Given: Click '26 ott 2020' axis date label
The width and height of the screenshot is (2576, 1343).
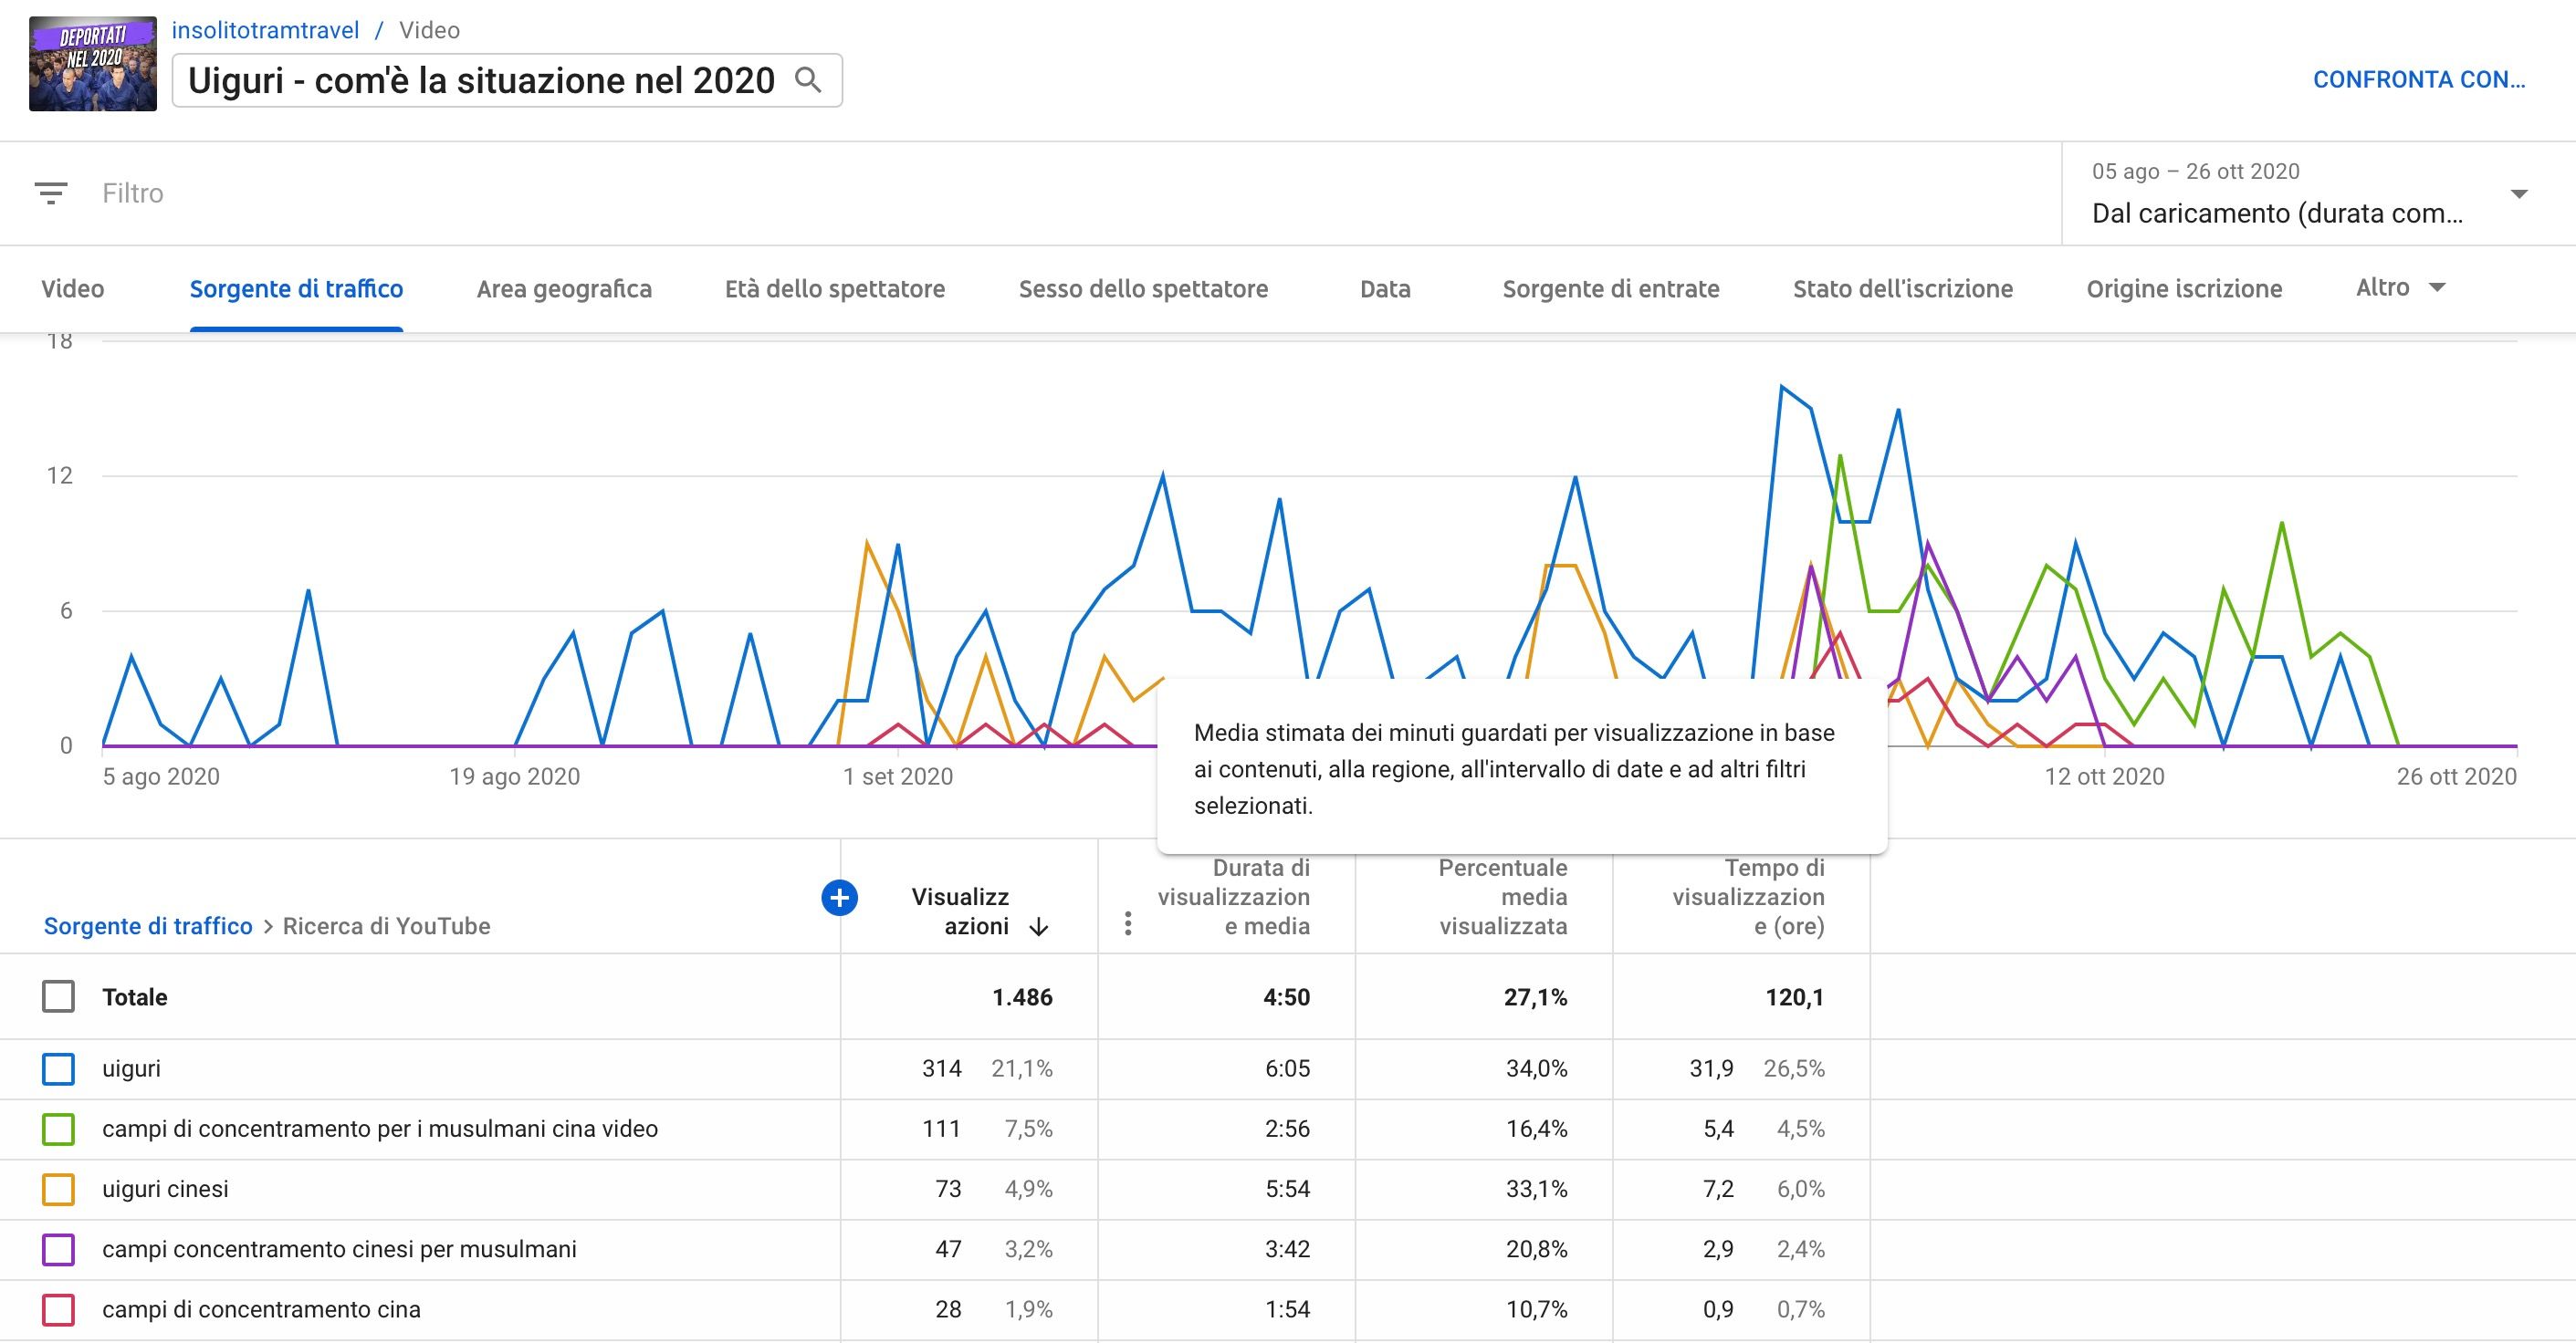Looking at the screenshot, I should [x=2456, y=776].
